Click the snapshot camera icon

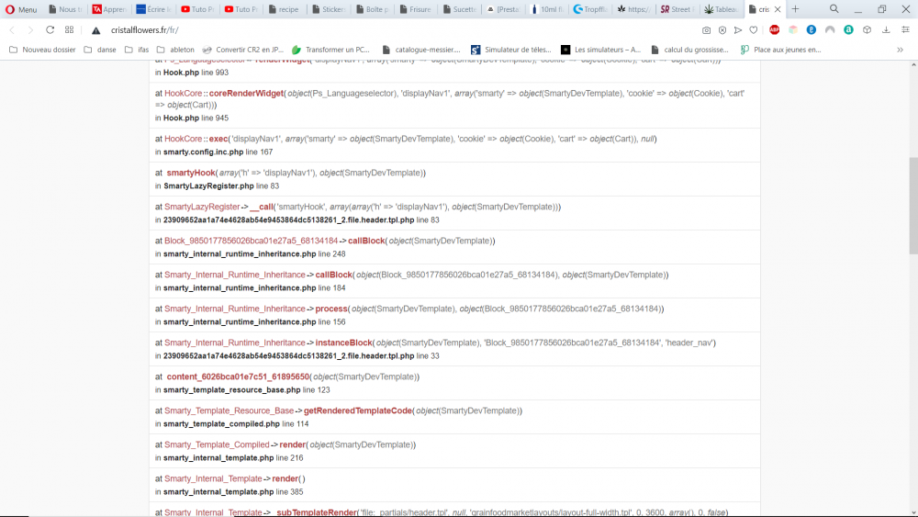click(x=706, y=30)
